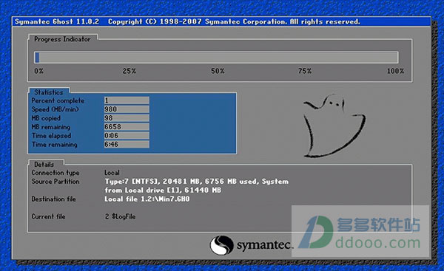
Task: Click the Time elapsed label
Action: 51,136
